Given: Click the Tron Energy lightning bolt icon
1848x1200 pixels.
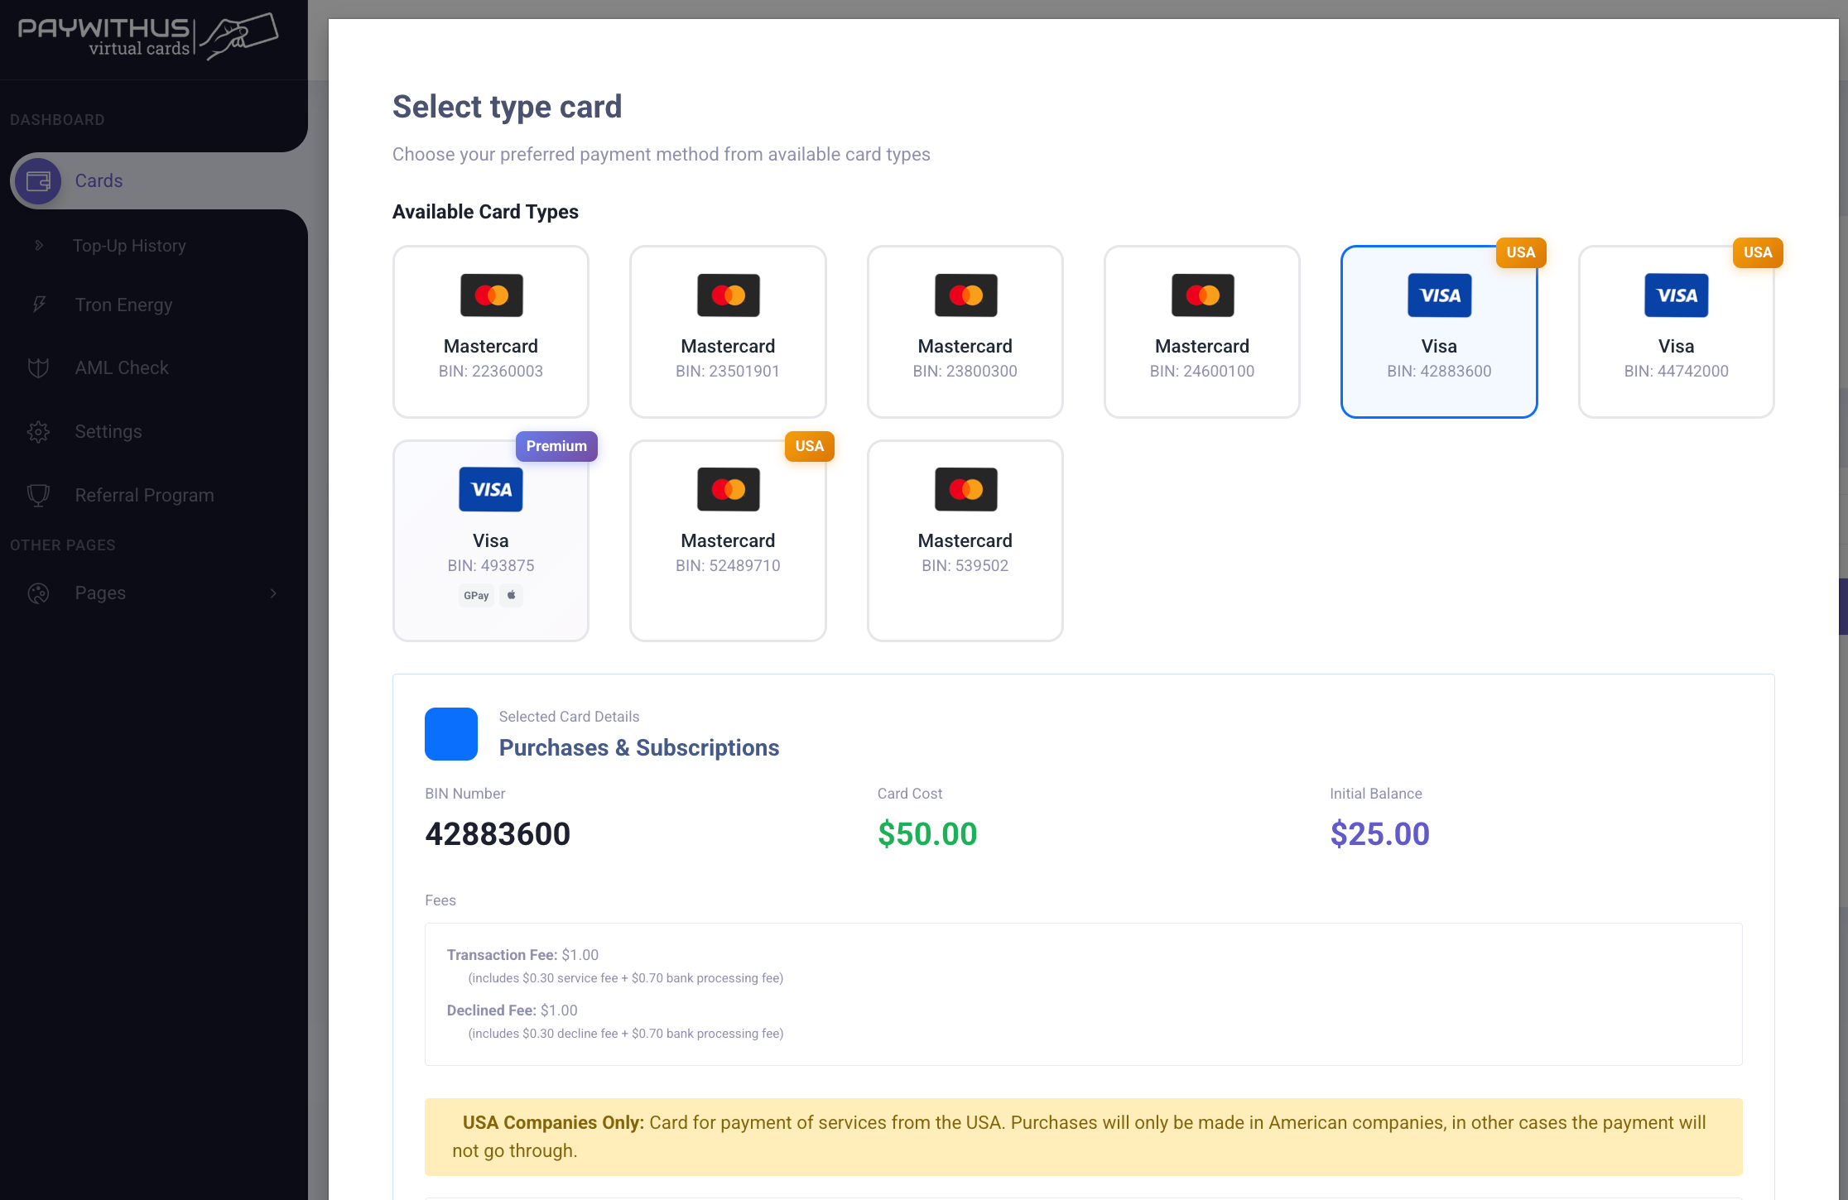Looking at the screenshot, I should coord(39,305).
